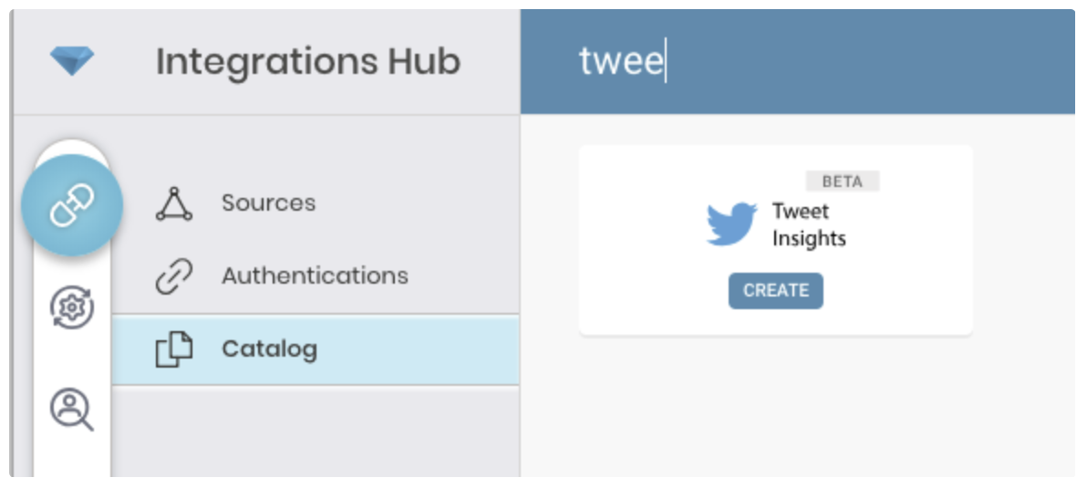The width and height of the screenshot is (1087, 498).
Task: Click the Tweet Insights title text
Action: tap(809, 225)
